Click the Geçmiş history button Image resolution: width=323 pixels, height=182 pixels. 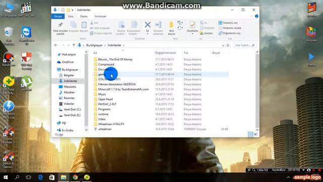[x=206, y=33]
